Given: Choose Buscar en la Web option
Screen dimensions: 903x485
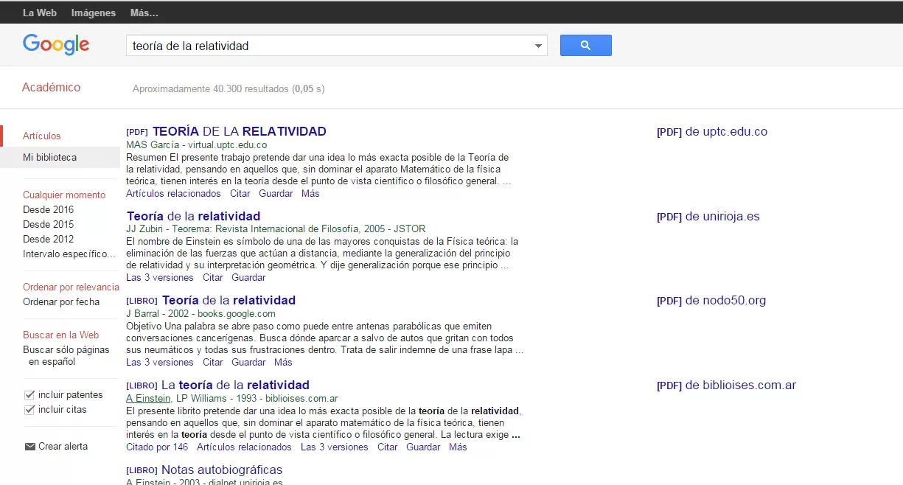Looking at the screenshot, I should coord(60,335).
